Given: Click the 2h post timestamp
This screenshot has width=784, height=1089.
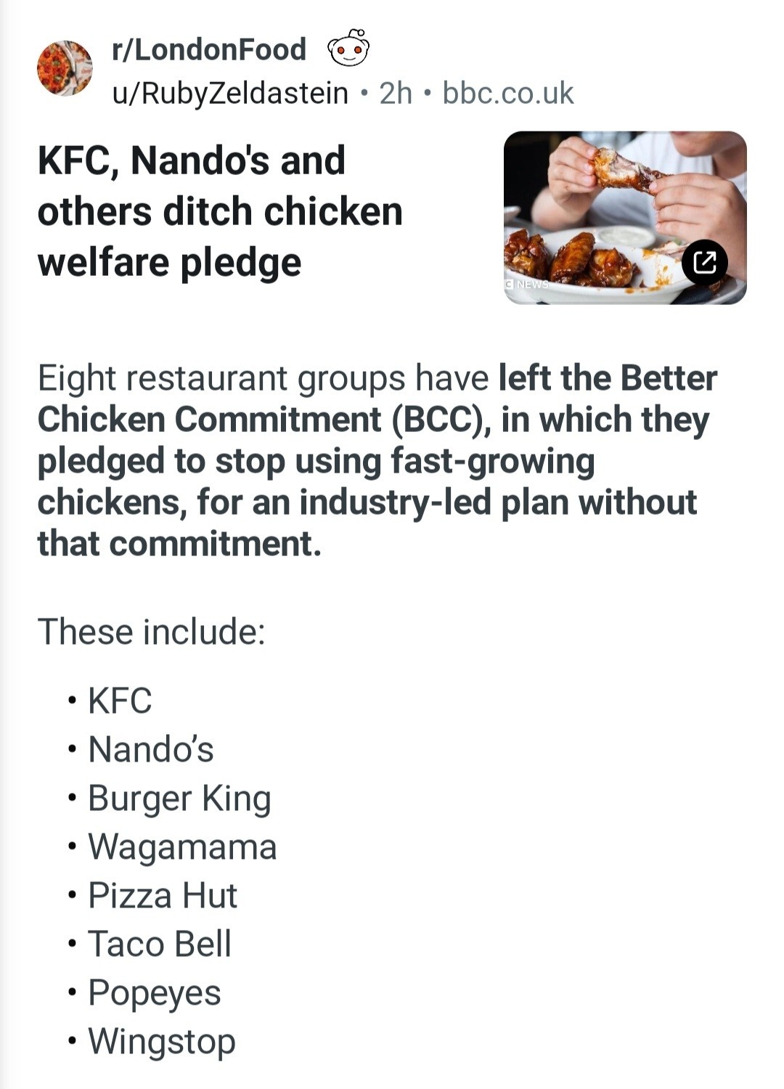Looking at the screenshot, I should [396, 93].
